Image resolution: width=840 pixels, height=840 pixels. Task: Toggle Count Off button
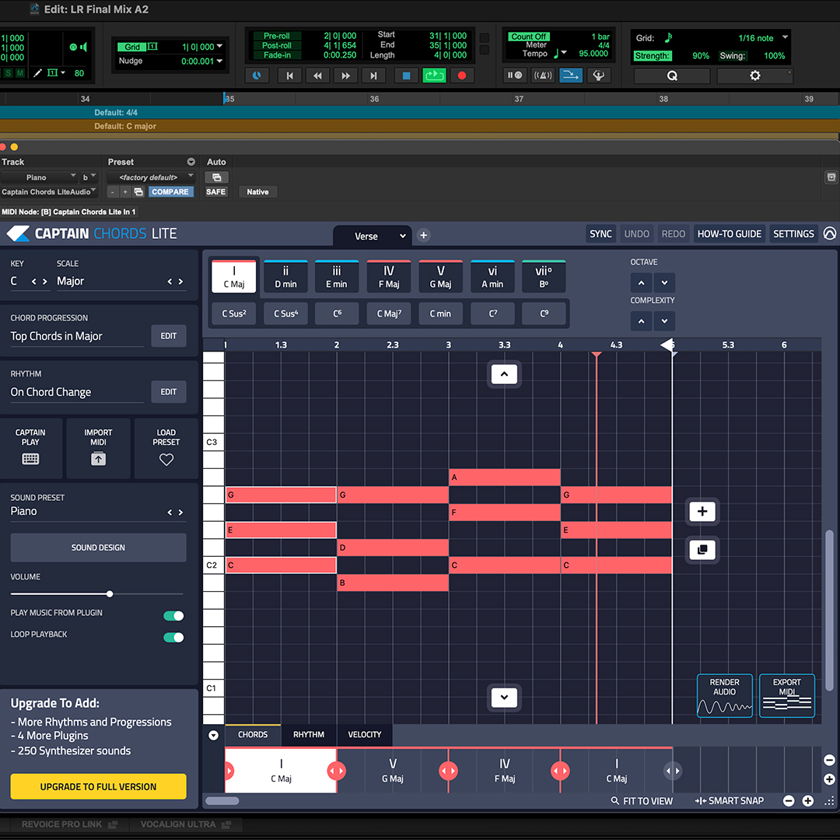pyautogui.click(x=529, y=37)
